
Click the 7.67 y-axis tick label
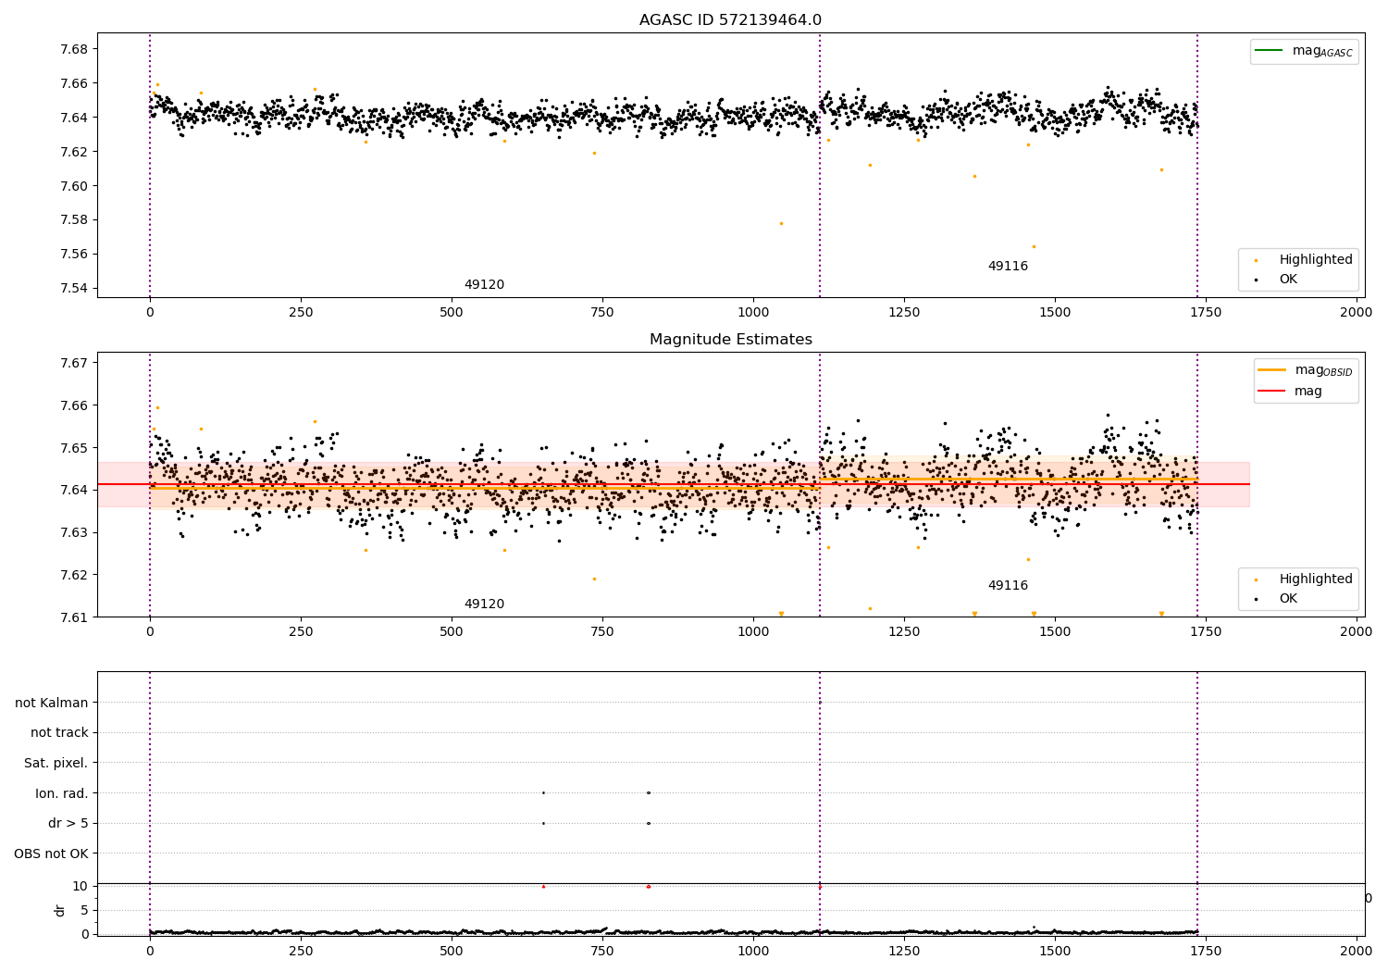73,363
